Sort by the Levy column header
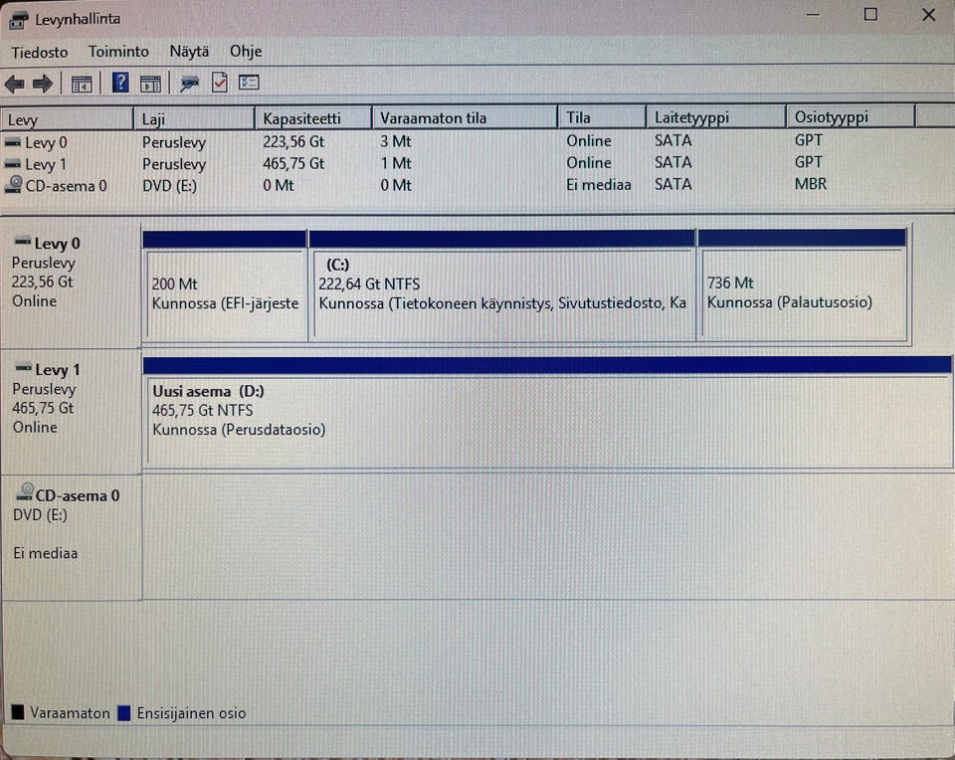Image resolution: width=955 pixels, height=760 pixels. pos(67,118)
